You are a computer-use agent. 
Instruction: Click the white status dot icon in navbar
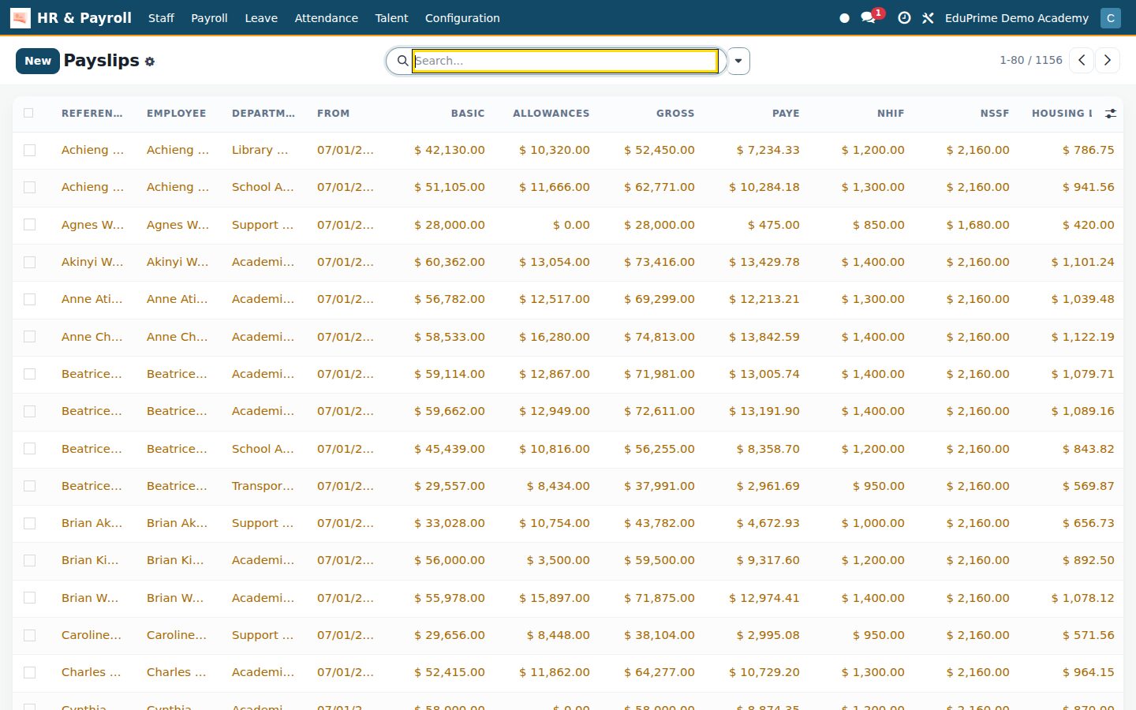844,17
